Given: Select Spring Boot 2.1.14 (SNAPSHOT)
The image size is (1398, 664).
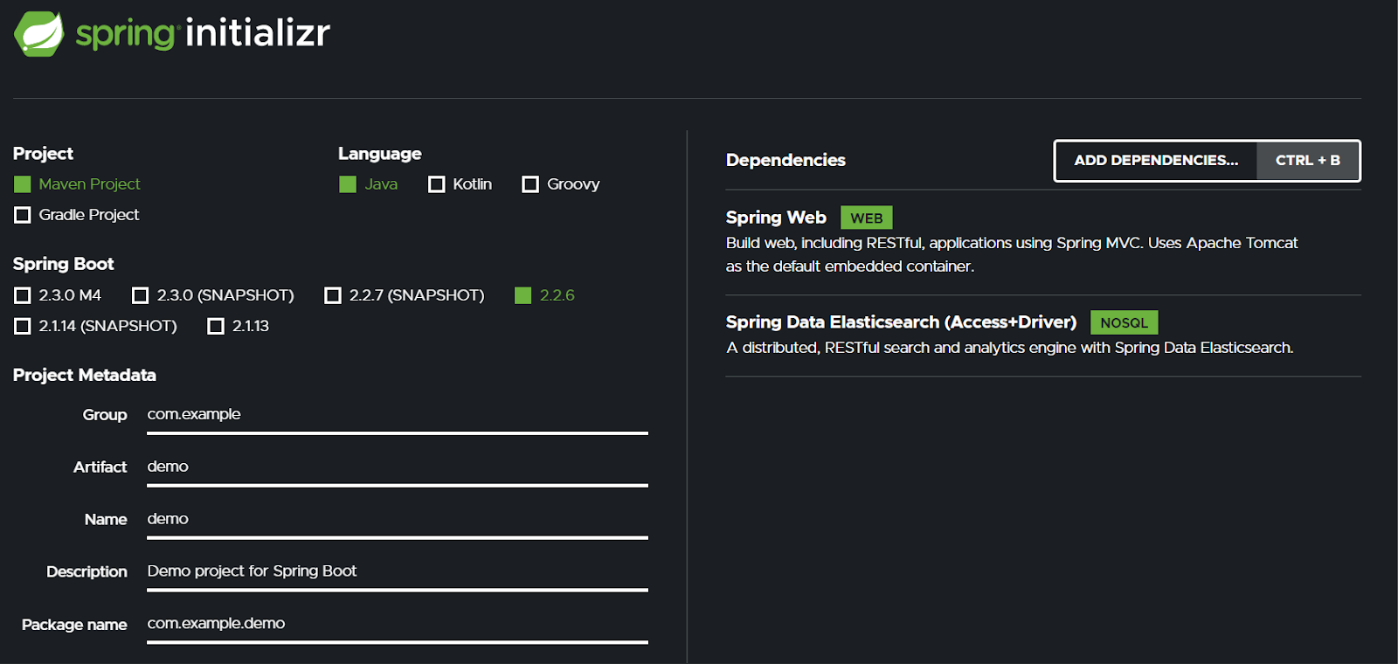Looking at the screenshot, I should (x=95, y=326).
